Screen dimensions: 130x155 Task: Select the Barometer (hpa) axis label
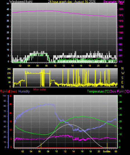coord(114,2)
